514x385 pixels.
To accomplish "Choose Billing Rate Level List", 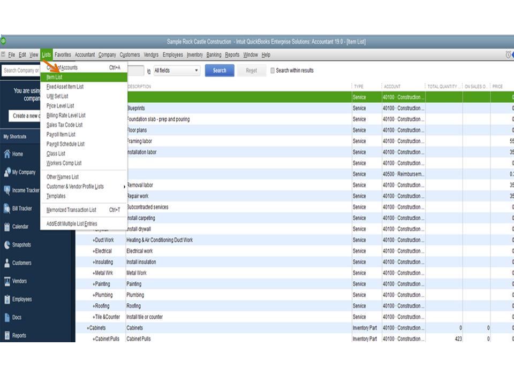I will [x=84, y=115].
